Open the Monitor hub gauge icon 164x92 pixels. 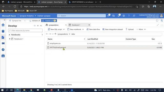(3, 50)
